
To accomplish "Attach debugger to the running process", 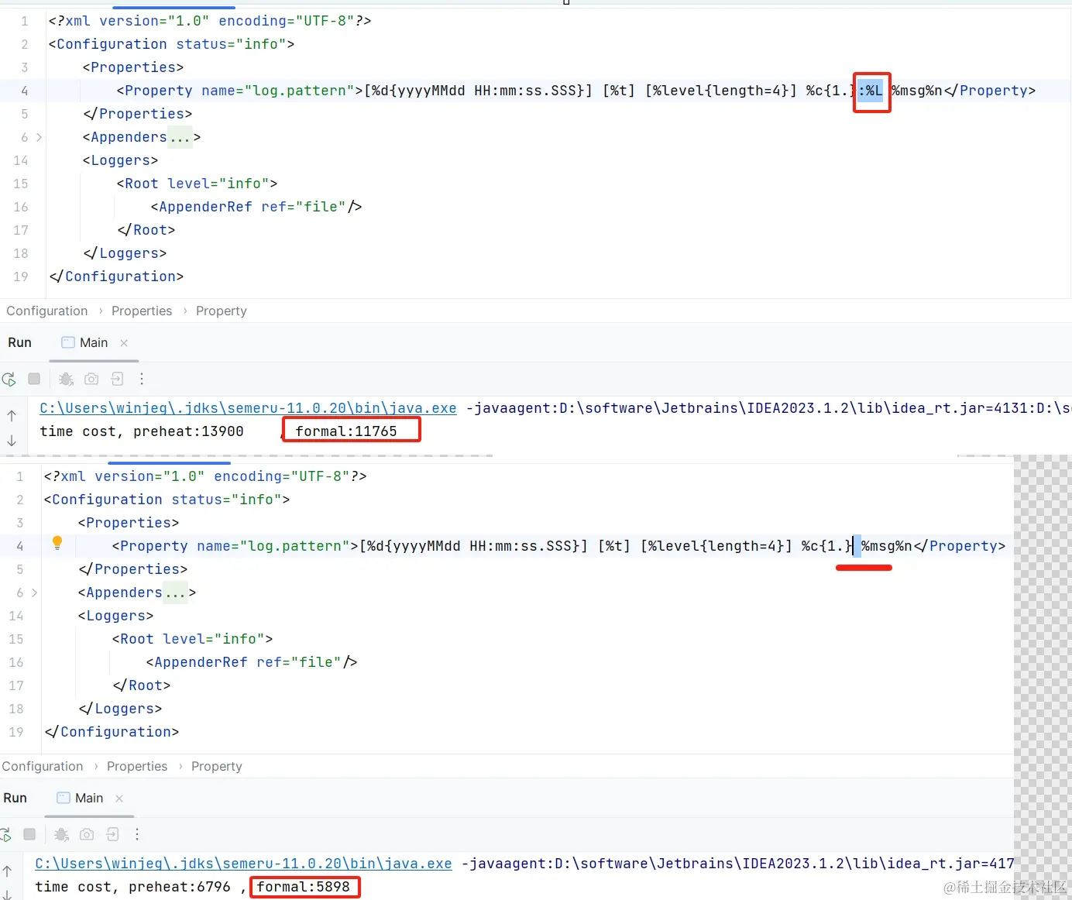I will click(x=66, y=379).
